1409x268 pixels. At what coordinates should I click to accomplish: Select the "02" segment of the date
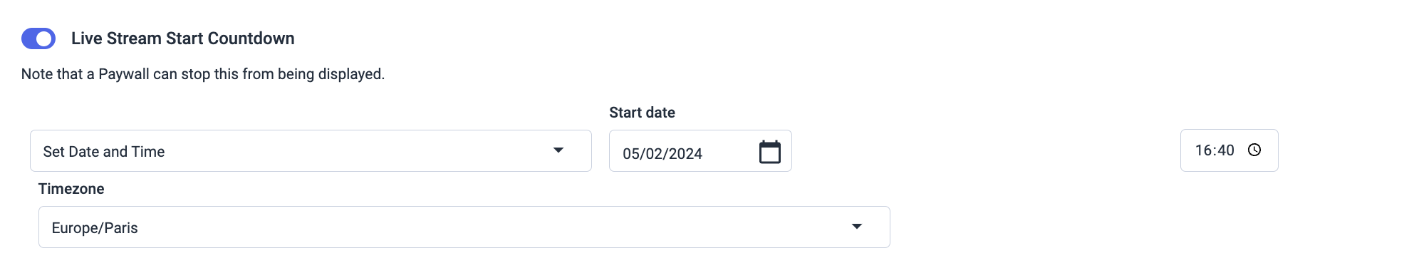tap(655, 154)
